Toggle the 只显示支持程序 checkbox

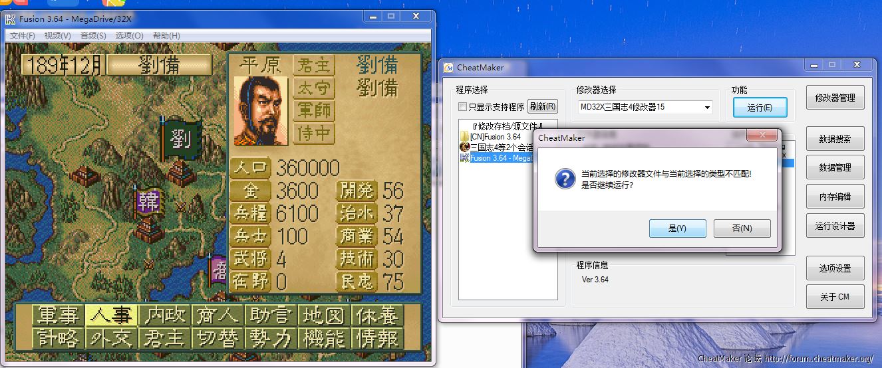462,107
